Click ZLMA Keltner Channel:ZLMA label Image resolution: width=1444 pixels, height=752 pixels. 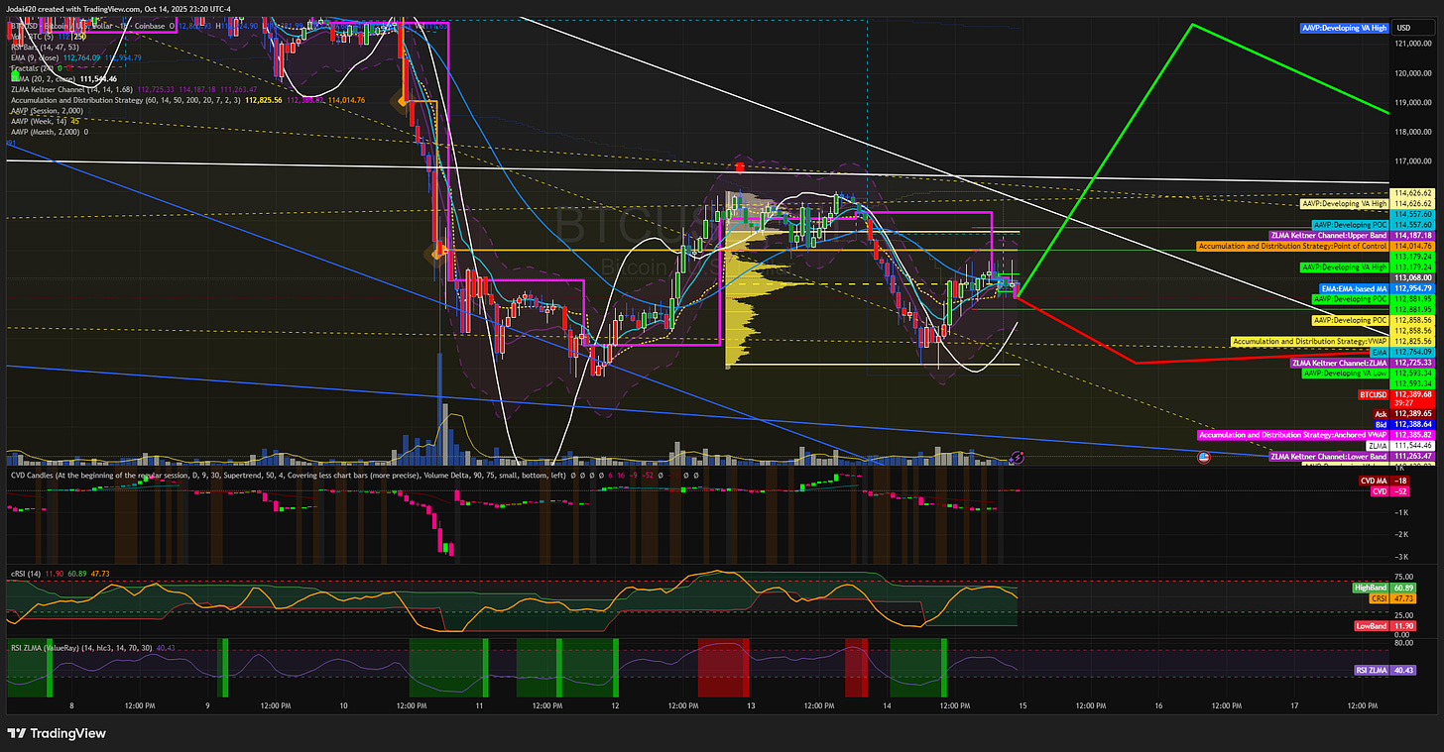pos(1341,363)
